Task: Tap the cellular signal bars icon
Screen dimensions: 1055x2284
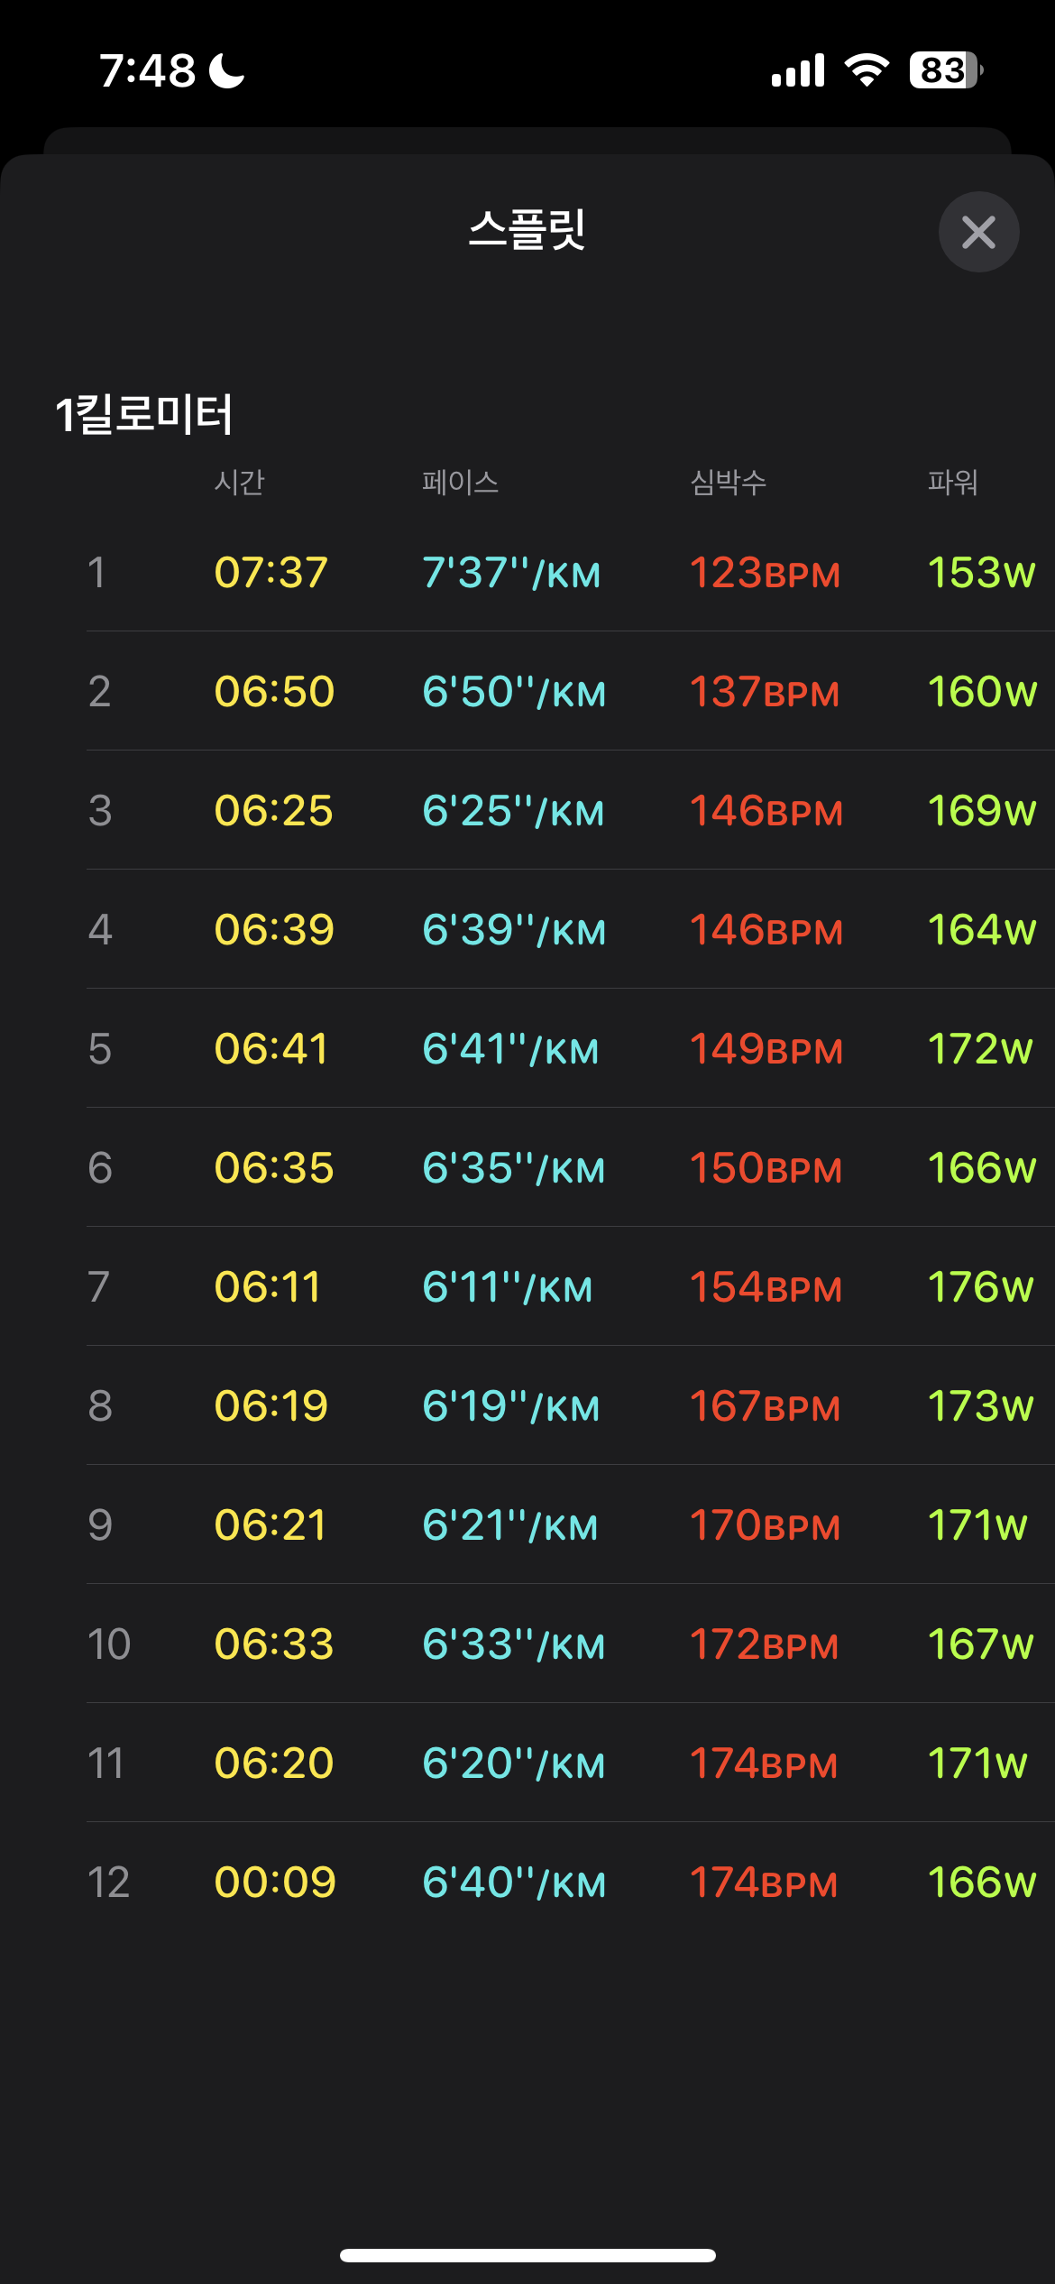Action: tap(798, 70)
